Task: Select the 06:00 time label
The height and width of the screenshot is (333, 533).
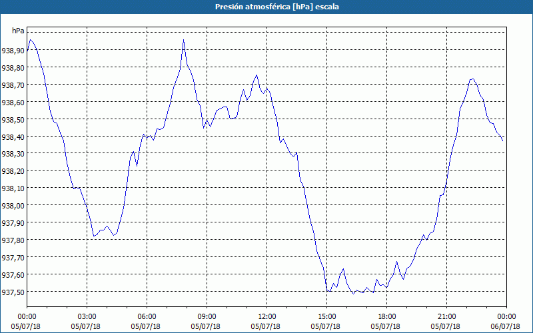Action: [147, 317]
